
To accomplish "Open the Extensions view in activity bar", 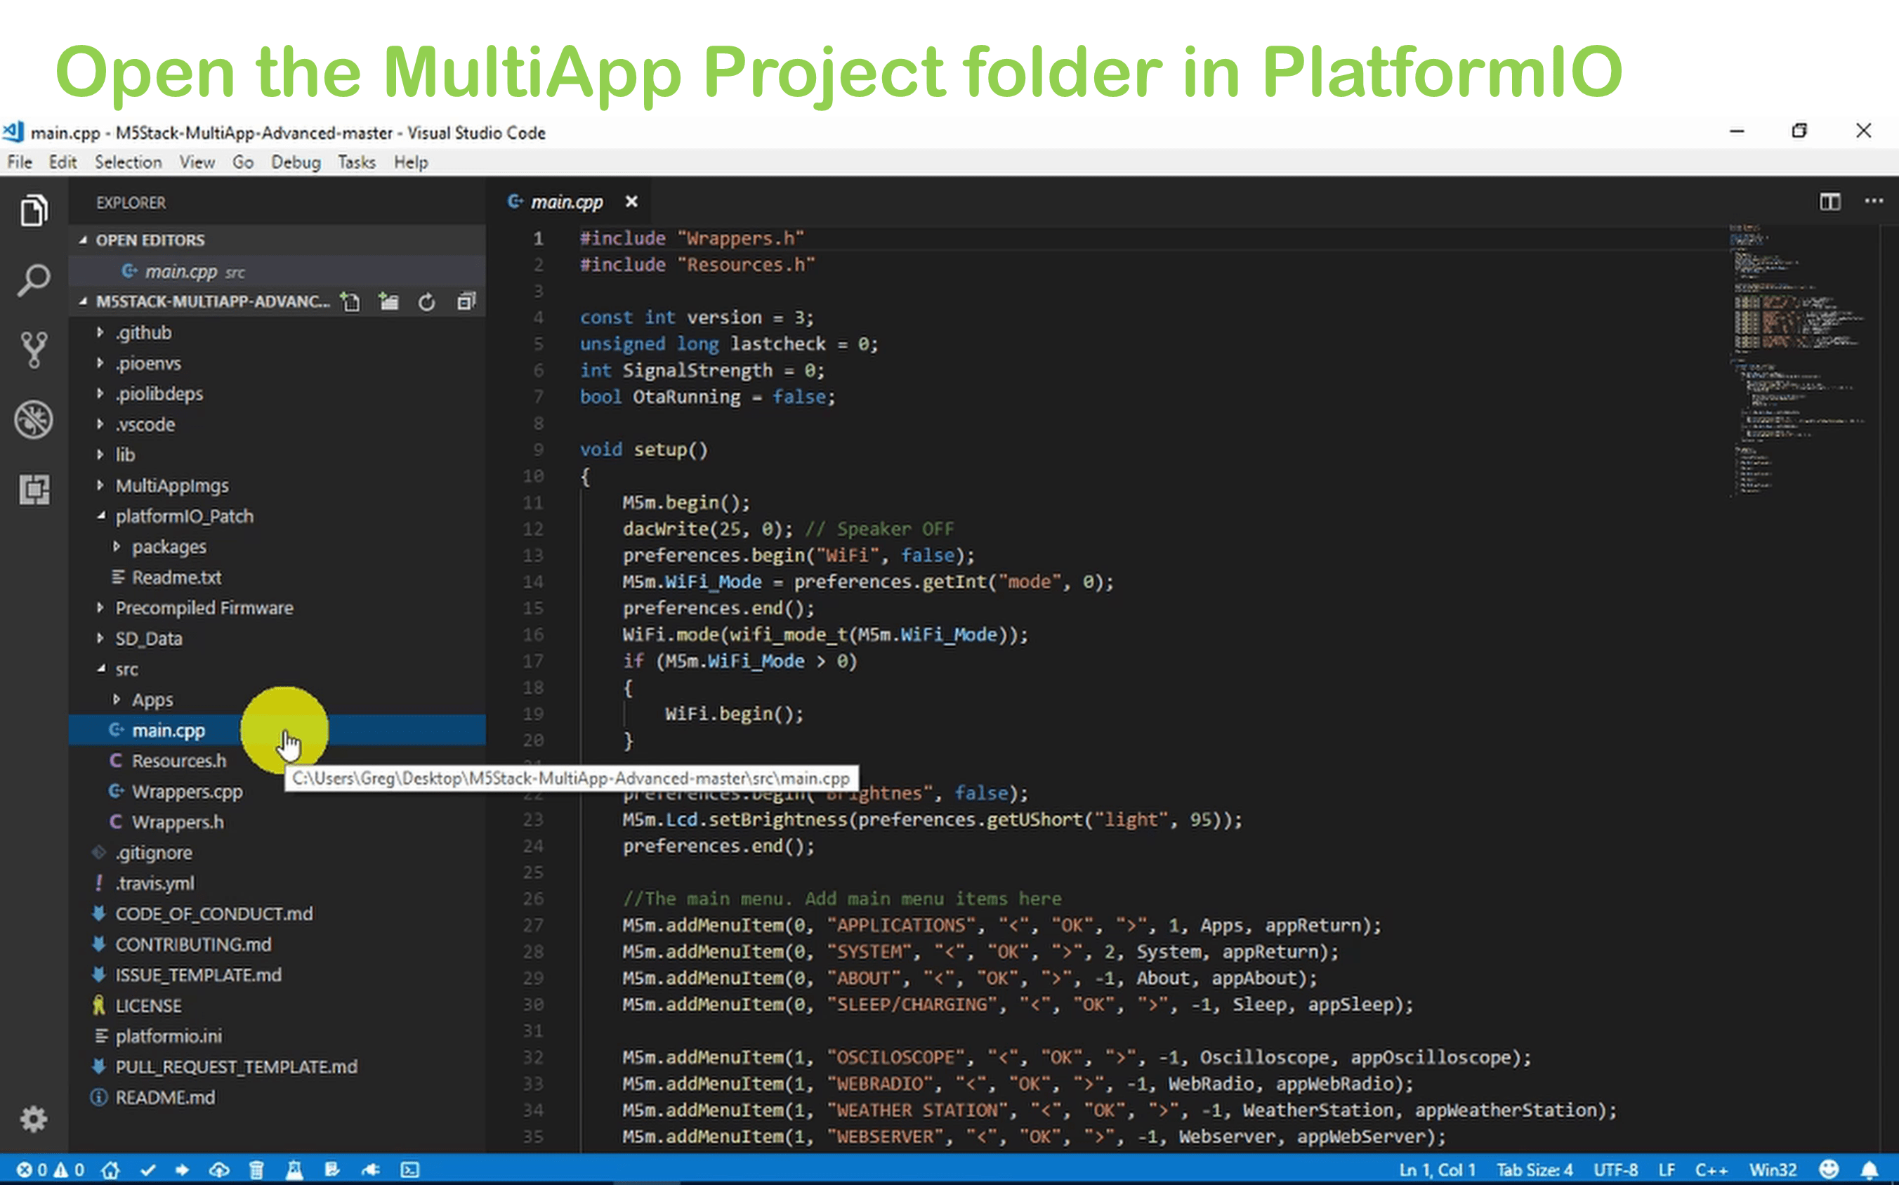I will point(34,489).
